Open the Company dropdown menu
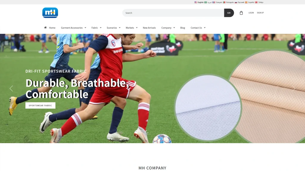 (x=168, y=28)
